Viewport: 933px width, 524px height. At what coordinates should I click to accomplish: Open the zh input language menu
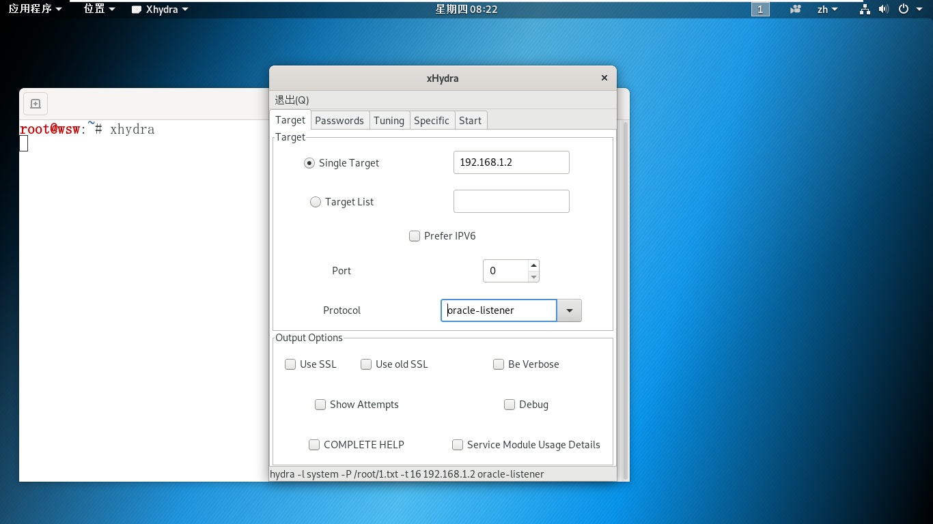pos(827,10)
